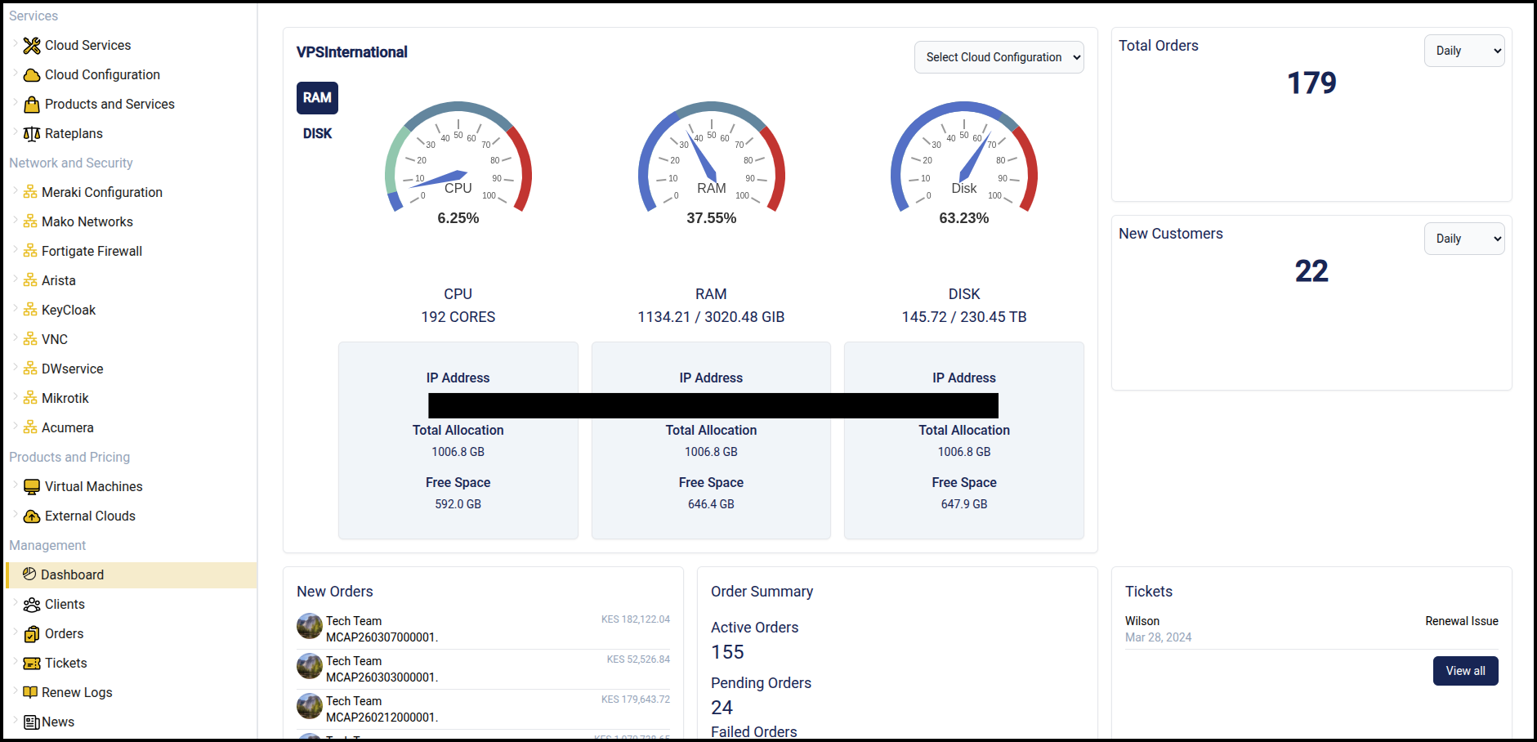The width and height of the screenshot is (1537, 742).
Task: Click the Renew Logs book icon
Action: tap(30, 692)
